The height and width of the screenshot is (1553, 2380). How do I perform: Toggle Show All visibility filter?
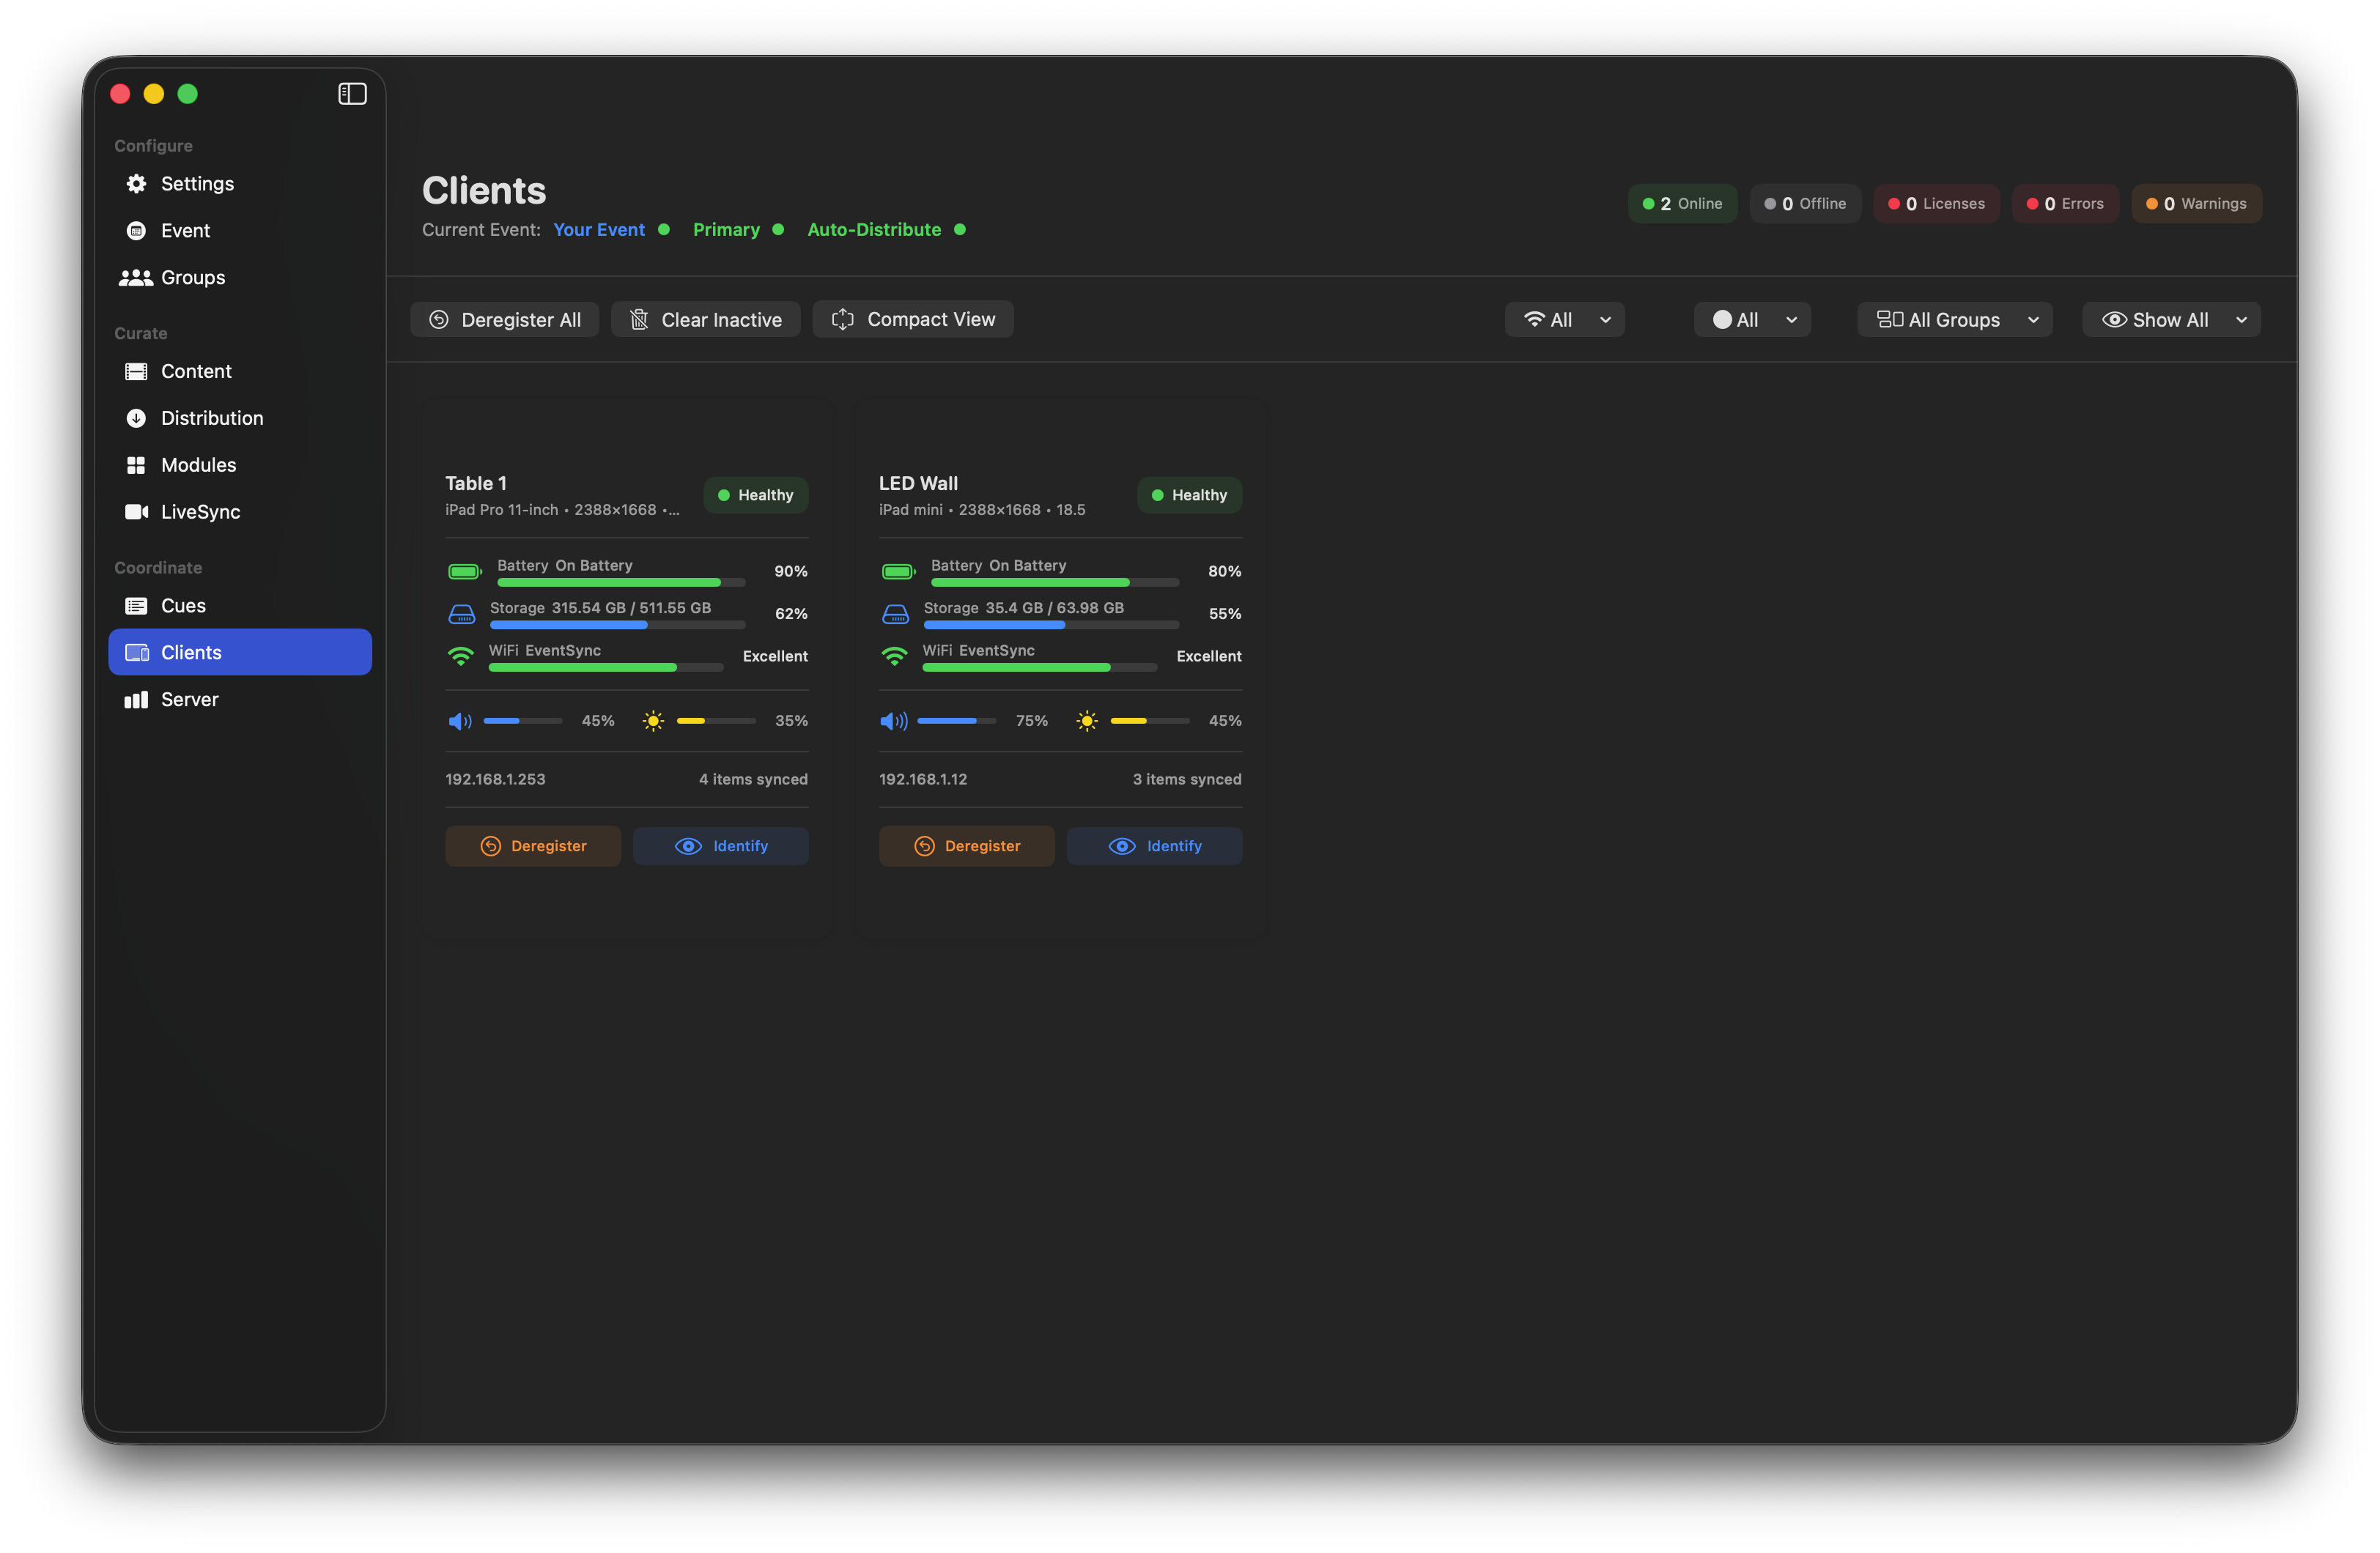tap(2171, 319)
